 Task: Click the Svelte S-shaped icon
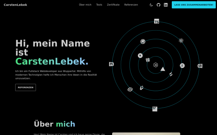pos(130,89)
